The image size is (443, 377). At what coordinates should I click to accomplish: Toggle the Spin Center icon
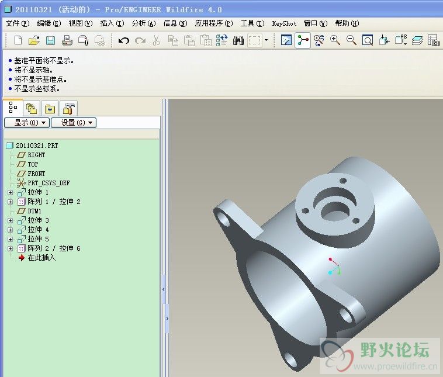pyautogui.click(x=303, y=40)
